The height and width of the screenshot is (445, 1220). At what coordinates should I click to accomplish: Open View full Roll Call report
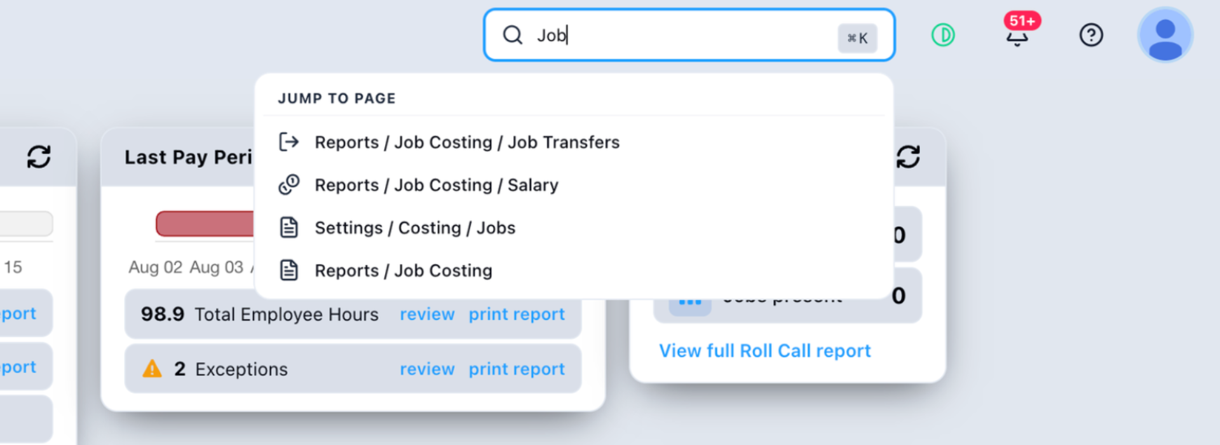click(765, 351)
